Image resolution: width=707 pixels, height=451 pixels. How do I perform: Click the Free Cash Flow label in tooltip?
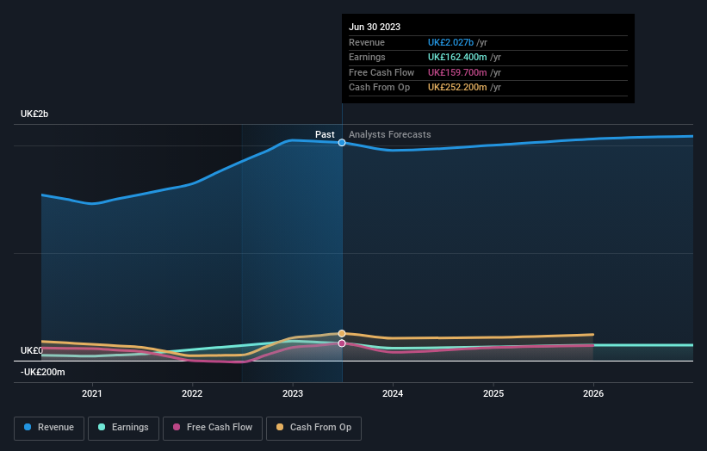pos(381,72)
